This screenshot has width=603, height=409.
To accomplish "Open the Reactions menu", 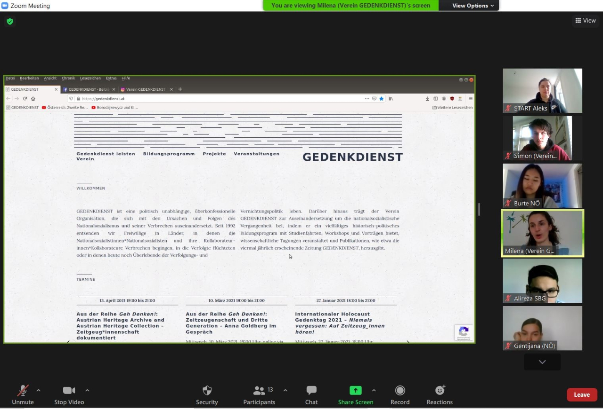I will tap(440, 394).
